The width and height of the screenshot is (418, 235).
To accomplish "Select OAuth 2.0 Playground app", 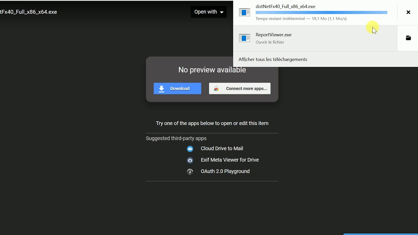I will click(225, 171).
